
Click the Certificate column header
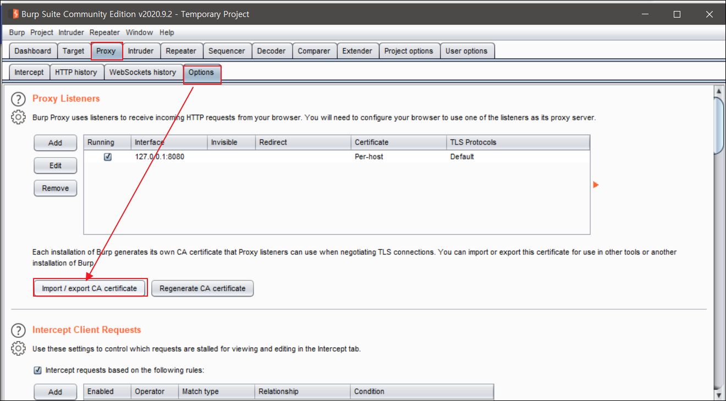point(399,142)
